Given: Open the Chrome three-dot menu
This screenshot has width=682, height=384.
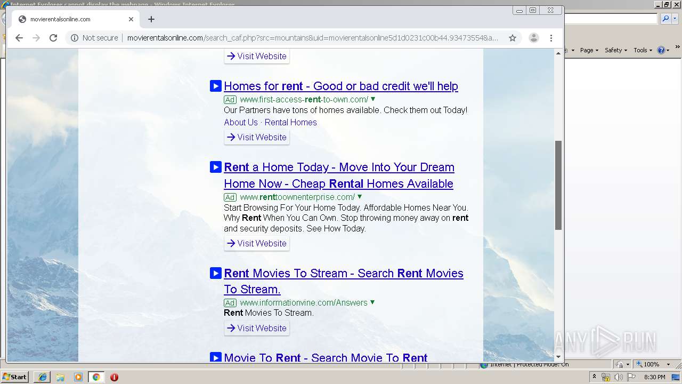Looking at the screenshot, I should [x=551, y=38].
